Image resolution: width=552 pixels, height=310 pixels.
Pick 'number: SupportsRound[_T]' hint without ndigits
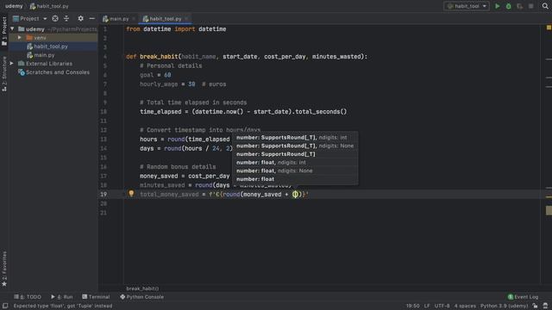click(276, 154)
